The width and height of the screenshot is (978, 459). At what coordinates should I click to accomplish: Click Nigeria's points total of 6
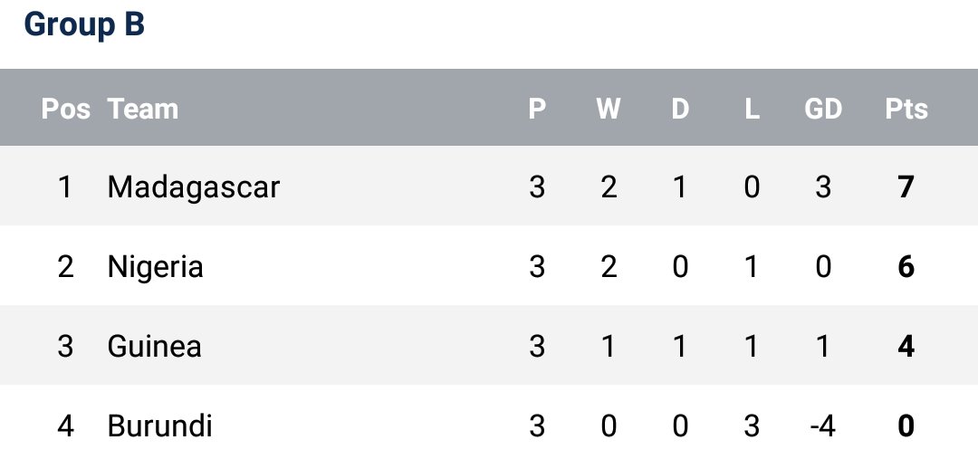point(906,267)
